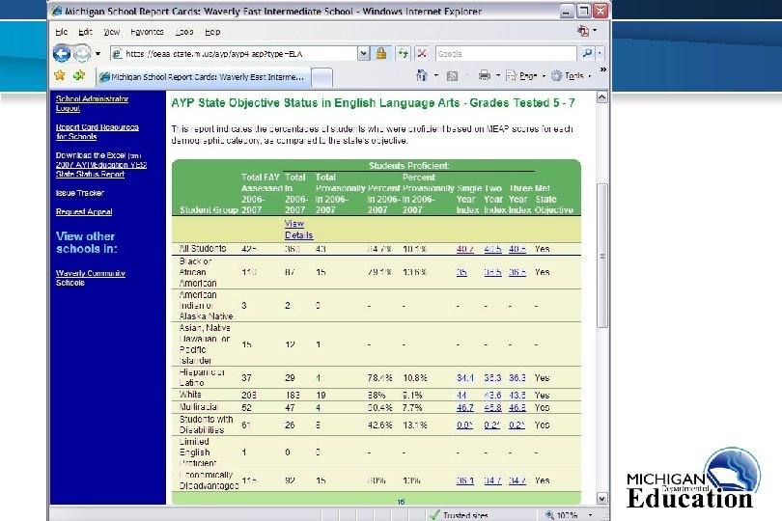
Task: Click the Feeds icon in command bar
Action: pos(453,76)
